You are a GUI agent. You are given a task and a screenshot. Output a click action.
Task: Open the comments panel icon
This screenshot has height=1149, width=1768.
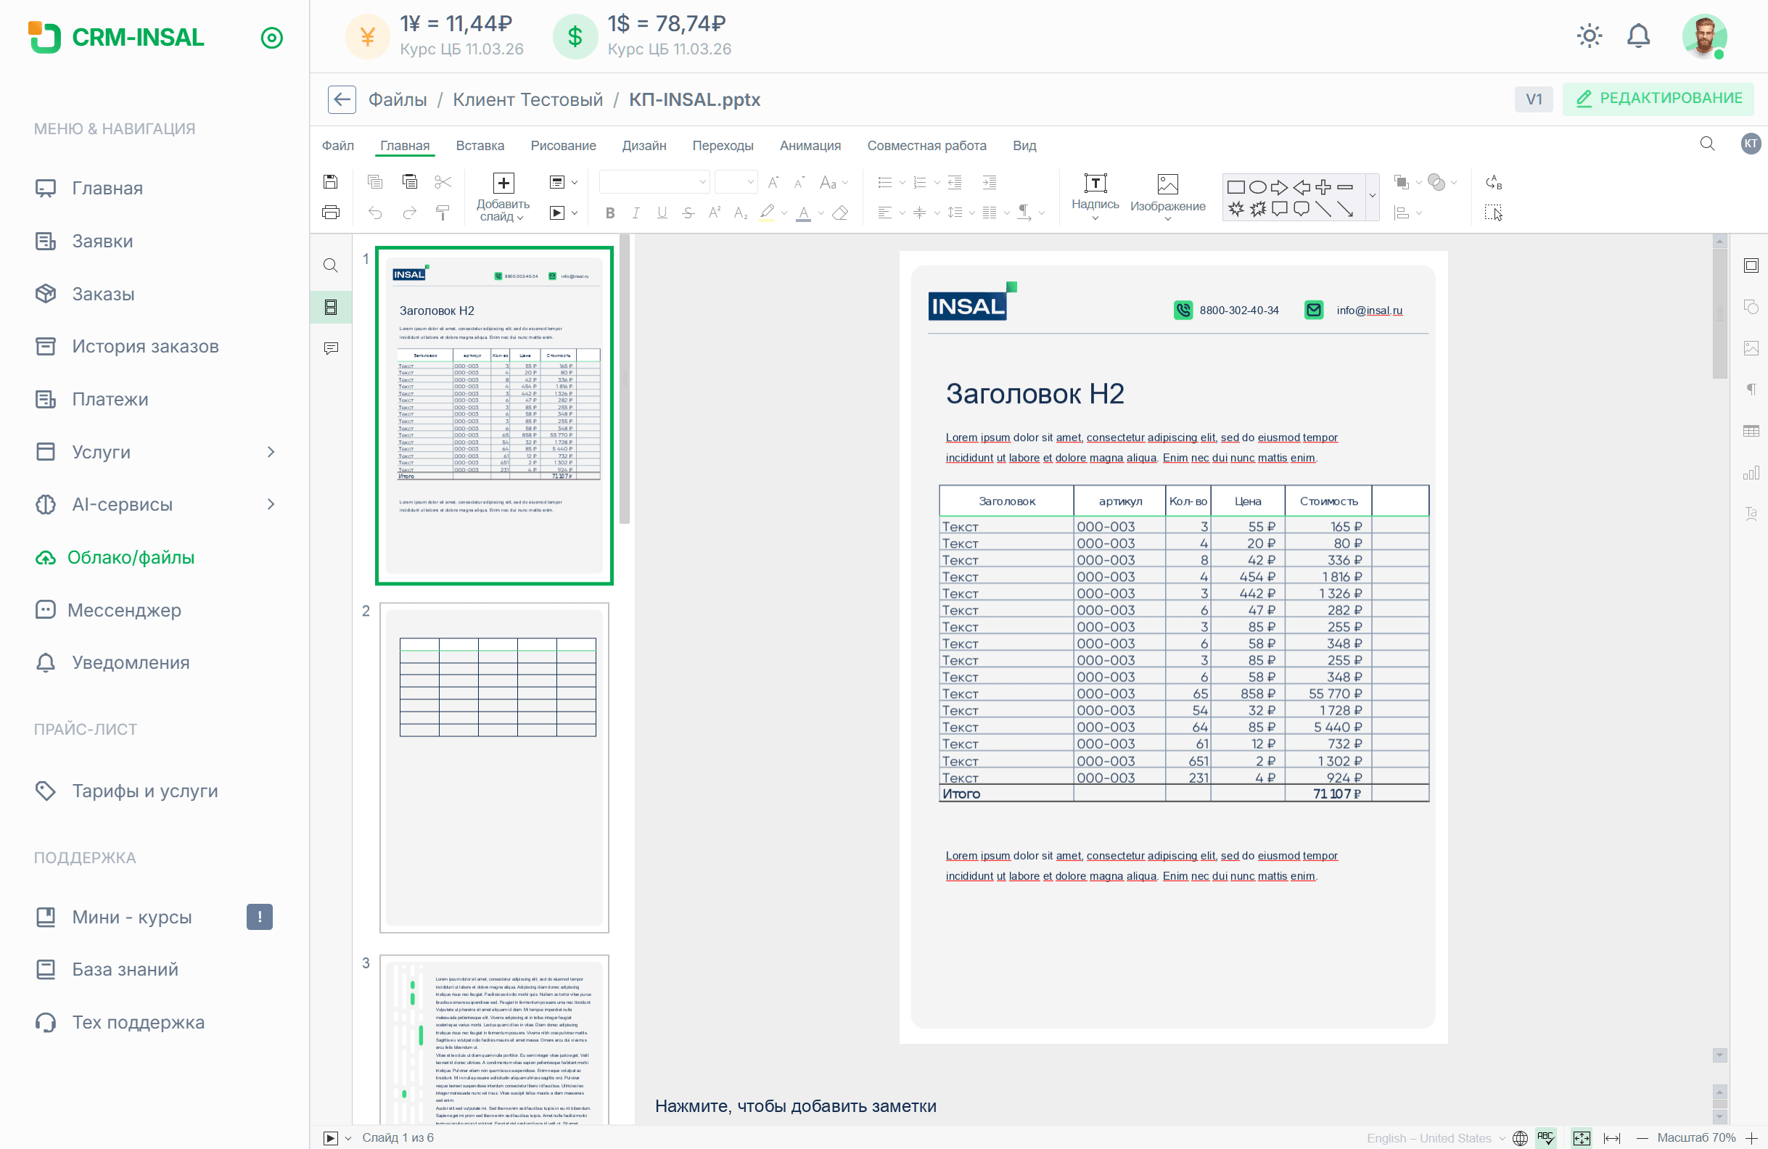point(332,348)
